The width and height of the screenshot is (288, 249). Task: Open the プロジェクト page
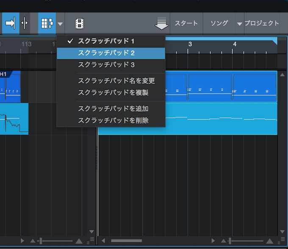[262, 23]
